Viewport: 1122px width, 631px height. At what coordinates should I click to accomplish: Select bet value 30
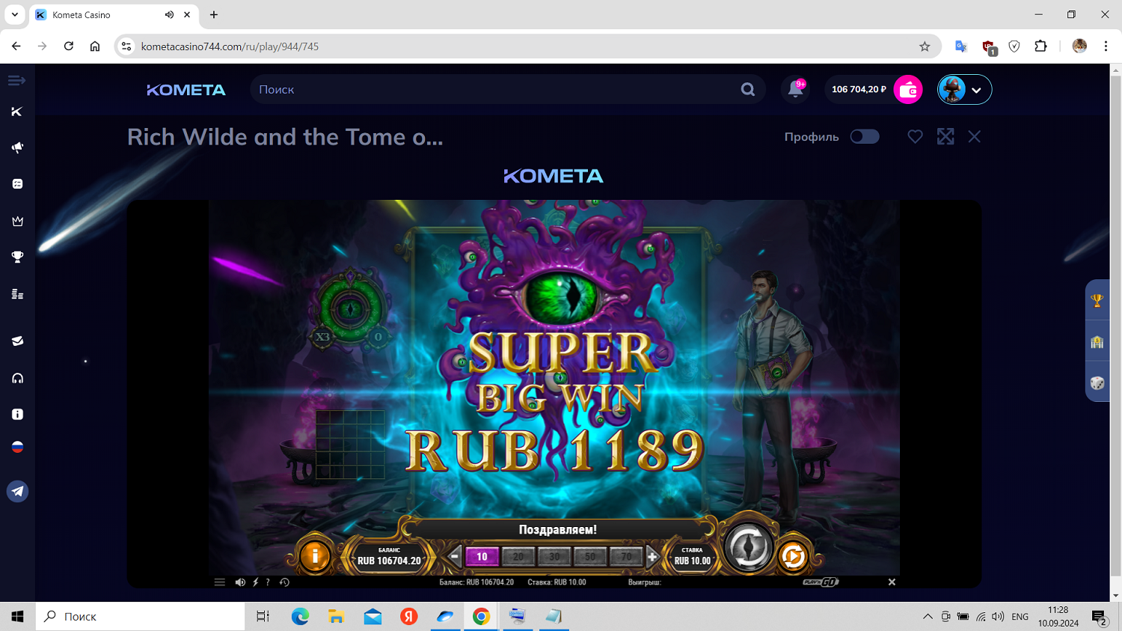pyautogui.click(x=554, y=556)
